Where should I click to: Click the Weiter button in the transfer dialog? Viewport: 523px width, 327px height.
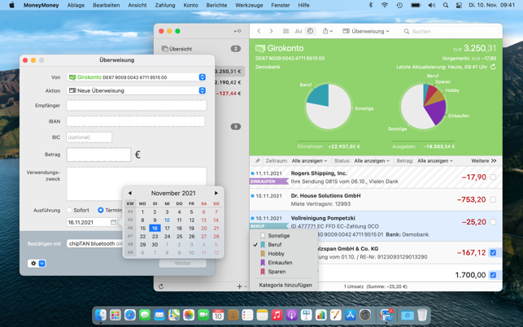click(182, 264)
